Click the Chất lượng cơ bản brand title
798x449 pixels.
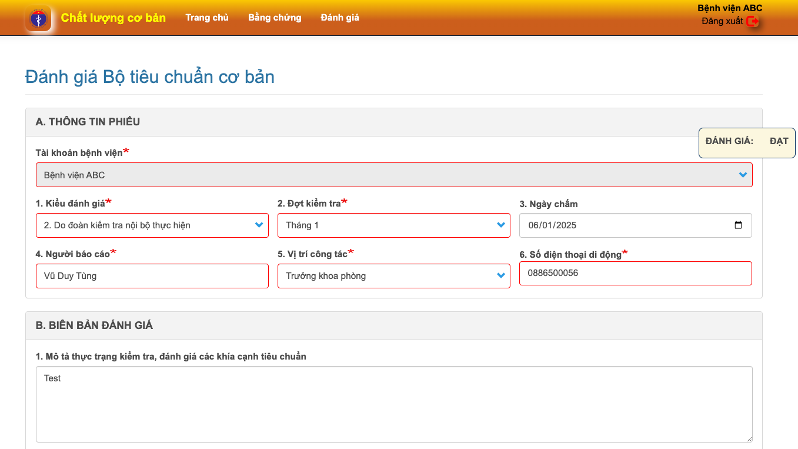pos(113,18)
